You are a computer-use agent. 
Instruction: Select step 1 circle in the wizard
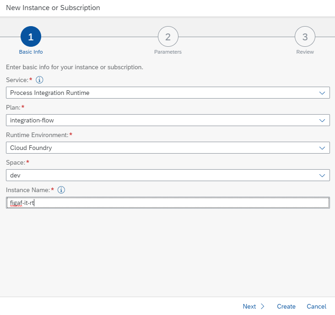point(31,36)
